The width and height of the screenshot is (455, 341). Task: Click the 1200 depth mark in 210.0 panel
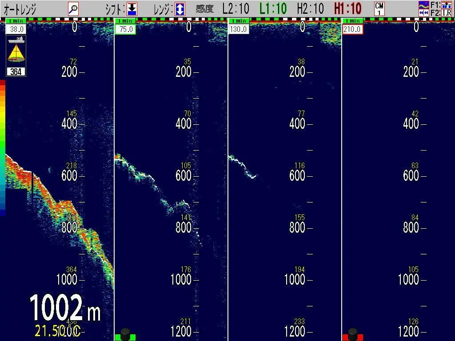pos(409,331)
